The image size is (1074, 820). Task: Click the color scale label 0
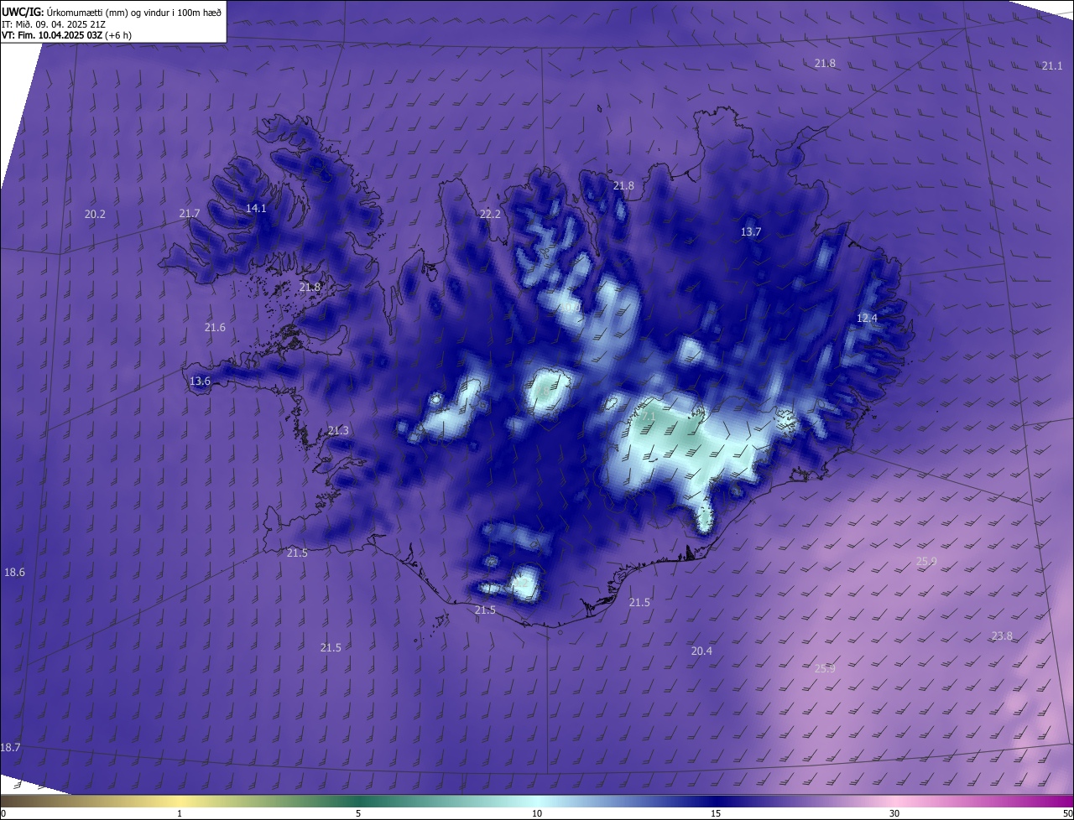point(3,813)
